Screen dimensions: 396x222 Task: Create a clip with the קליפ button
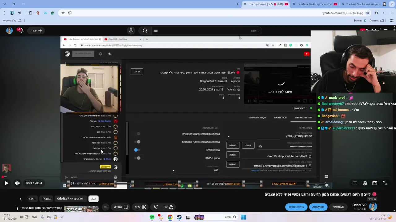[x=140, y=207]
